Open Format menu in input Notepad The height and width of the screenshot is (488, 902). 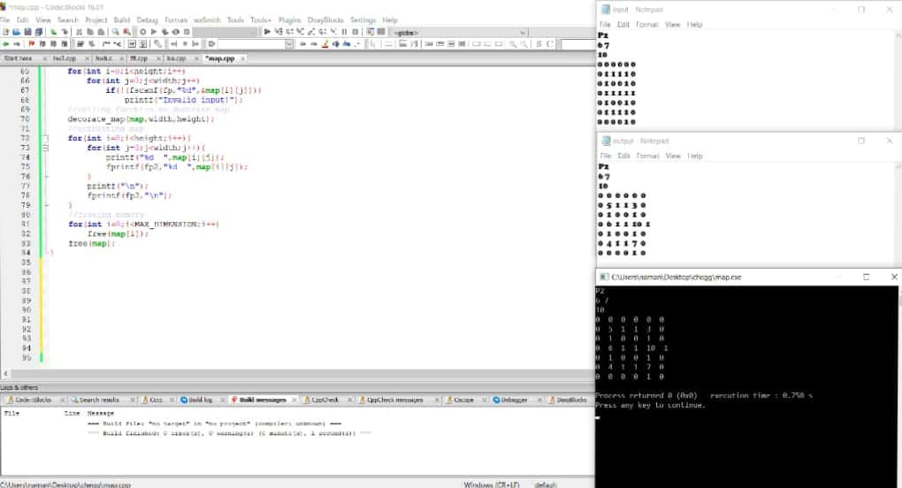[647, 25]
